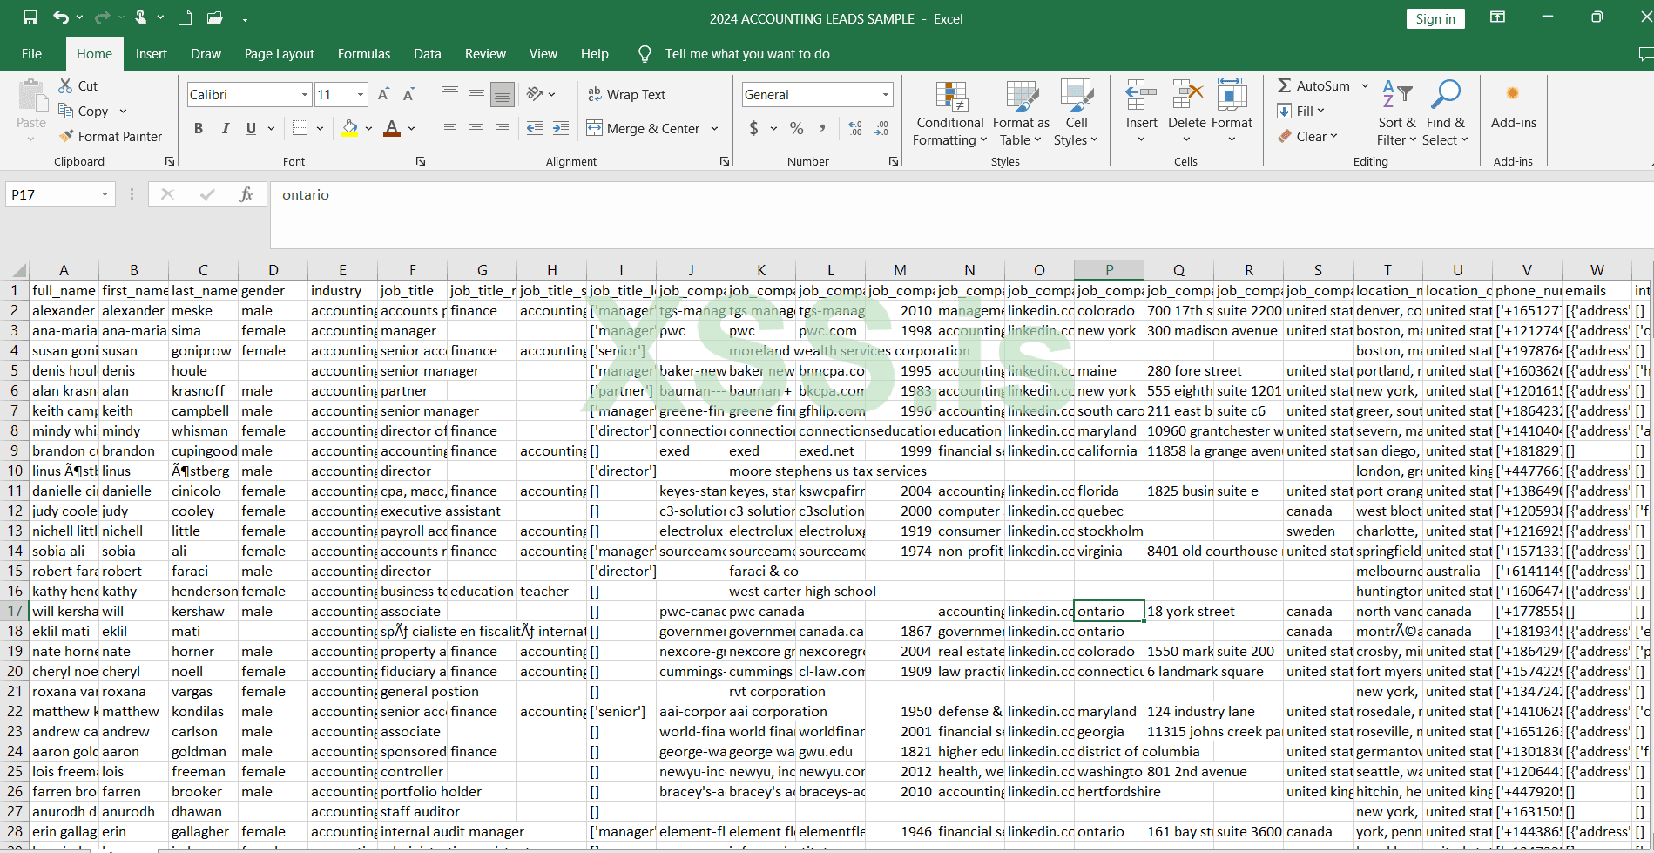Screen dimensions: 1654x853
Task: Expand the Name Box dropdown arrow
Action: (x=105, y=195)
